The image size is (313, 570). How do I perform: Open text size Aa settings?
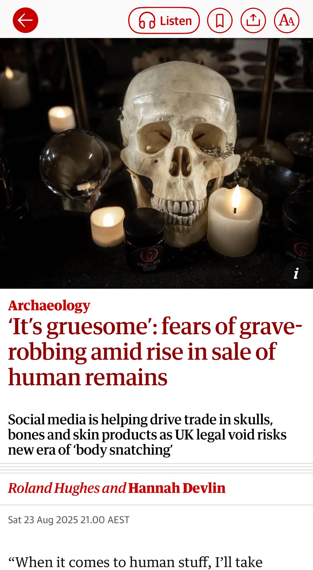[x=287, y=21]
